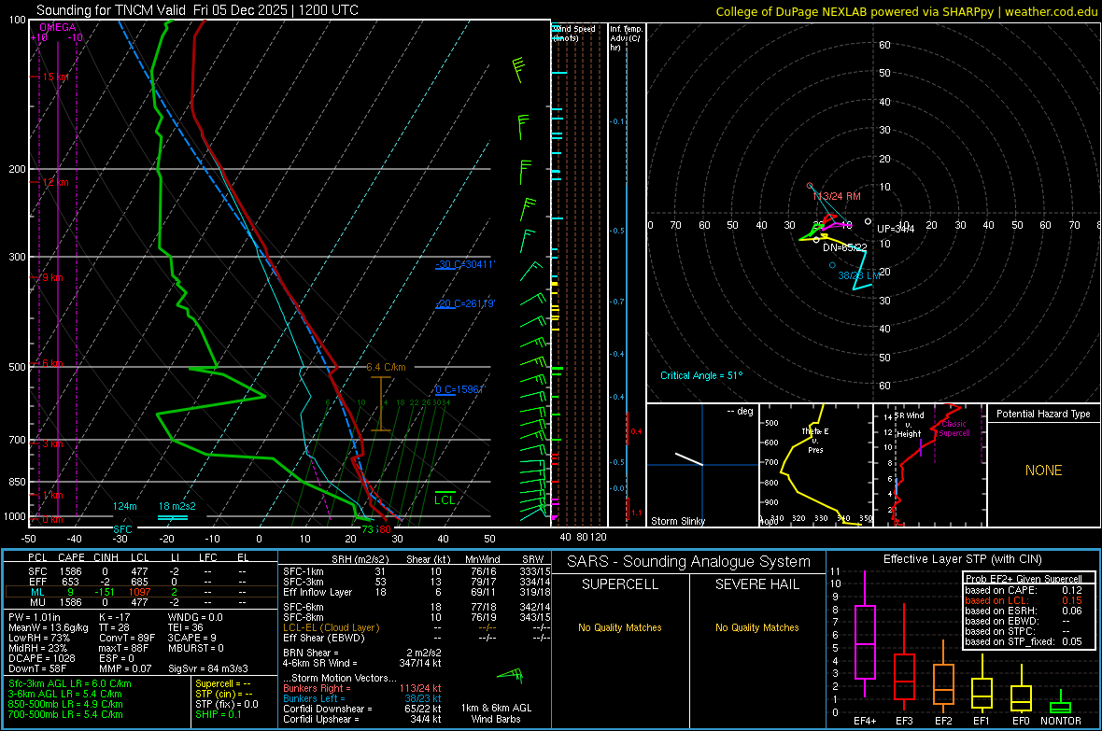
Task: Click the Classic Supercell label
Action: (954, 429)
